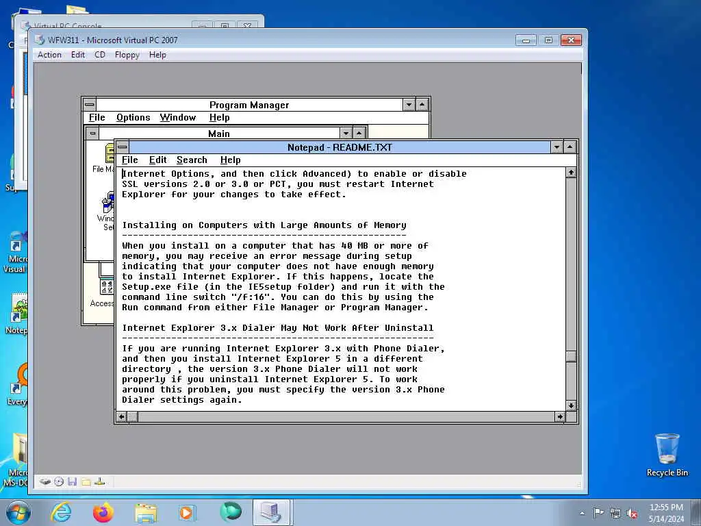Open the Windows Start menu orb
Viewport: 701px width, 526px height.
point(18,512)
